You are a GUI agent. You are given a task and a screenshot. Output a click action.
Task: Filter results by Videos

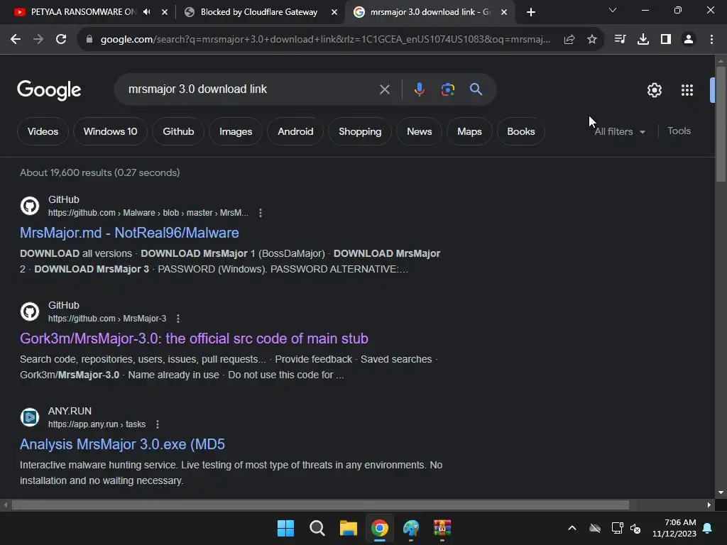coord(43,131)
